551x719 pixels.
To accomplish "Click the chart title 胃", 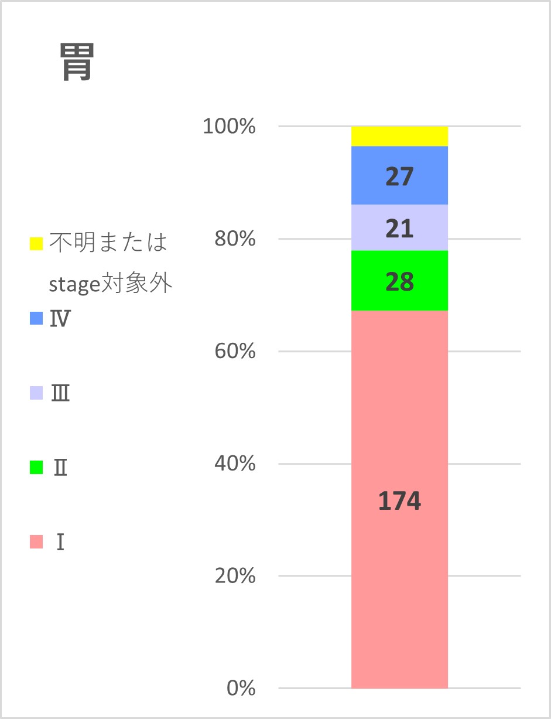I will [77, 64].
